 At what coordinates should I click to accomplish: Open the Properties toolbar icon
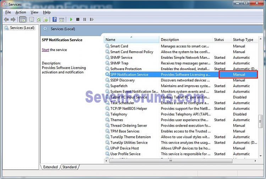pyautogui.click(x=32, y=19)
